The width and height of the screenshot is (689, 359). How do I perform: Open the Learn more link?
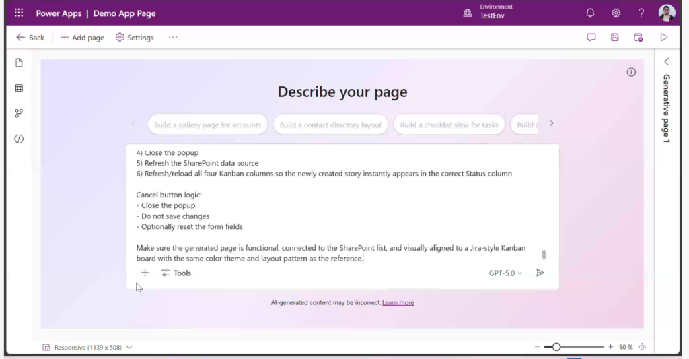click(x=398, y=303)
